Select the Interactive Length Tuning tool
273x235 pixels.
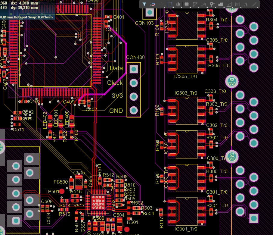click(x=204, y=4)
